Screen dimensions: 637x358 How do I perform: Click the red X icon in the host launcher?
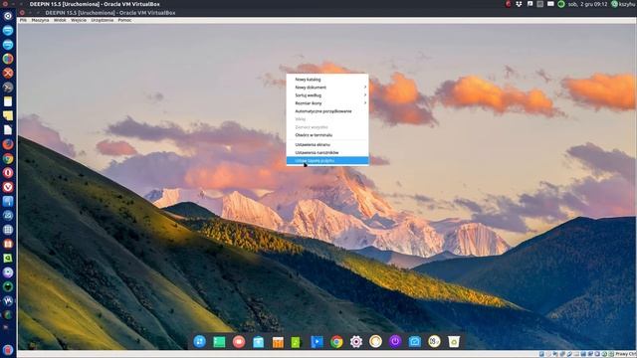click(x=8, y=73)
